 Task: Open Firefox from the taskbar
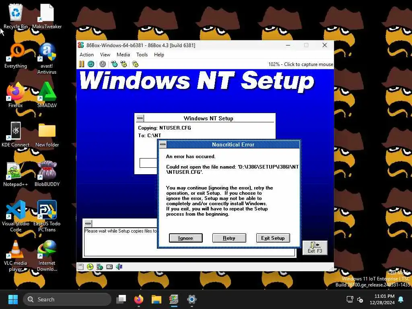pyautogui.click(x=139, y=299)
